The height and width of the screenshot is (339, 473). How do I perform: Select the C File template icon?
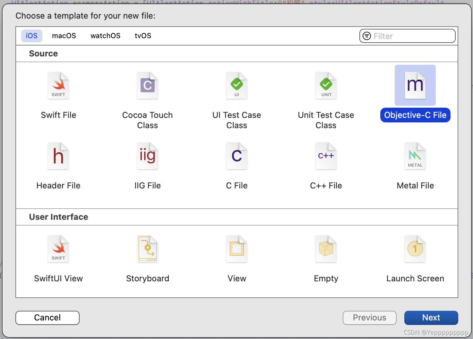(x=237, y=156)
